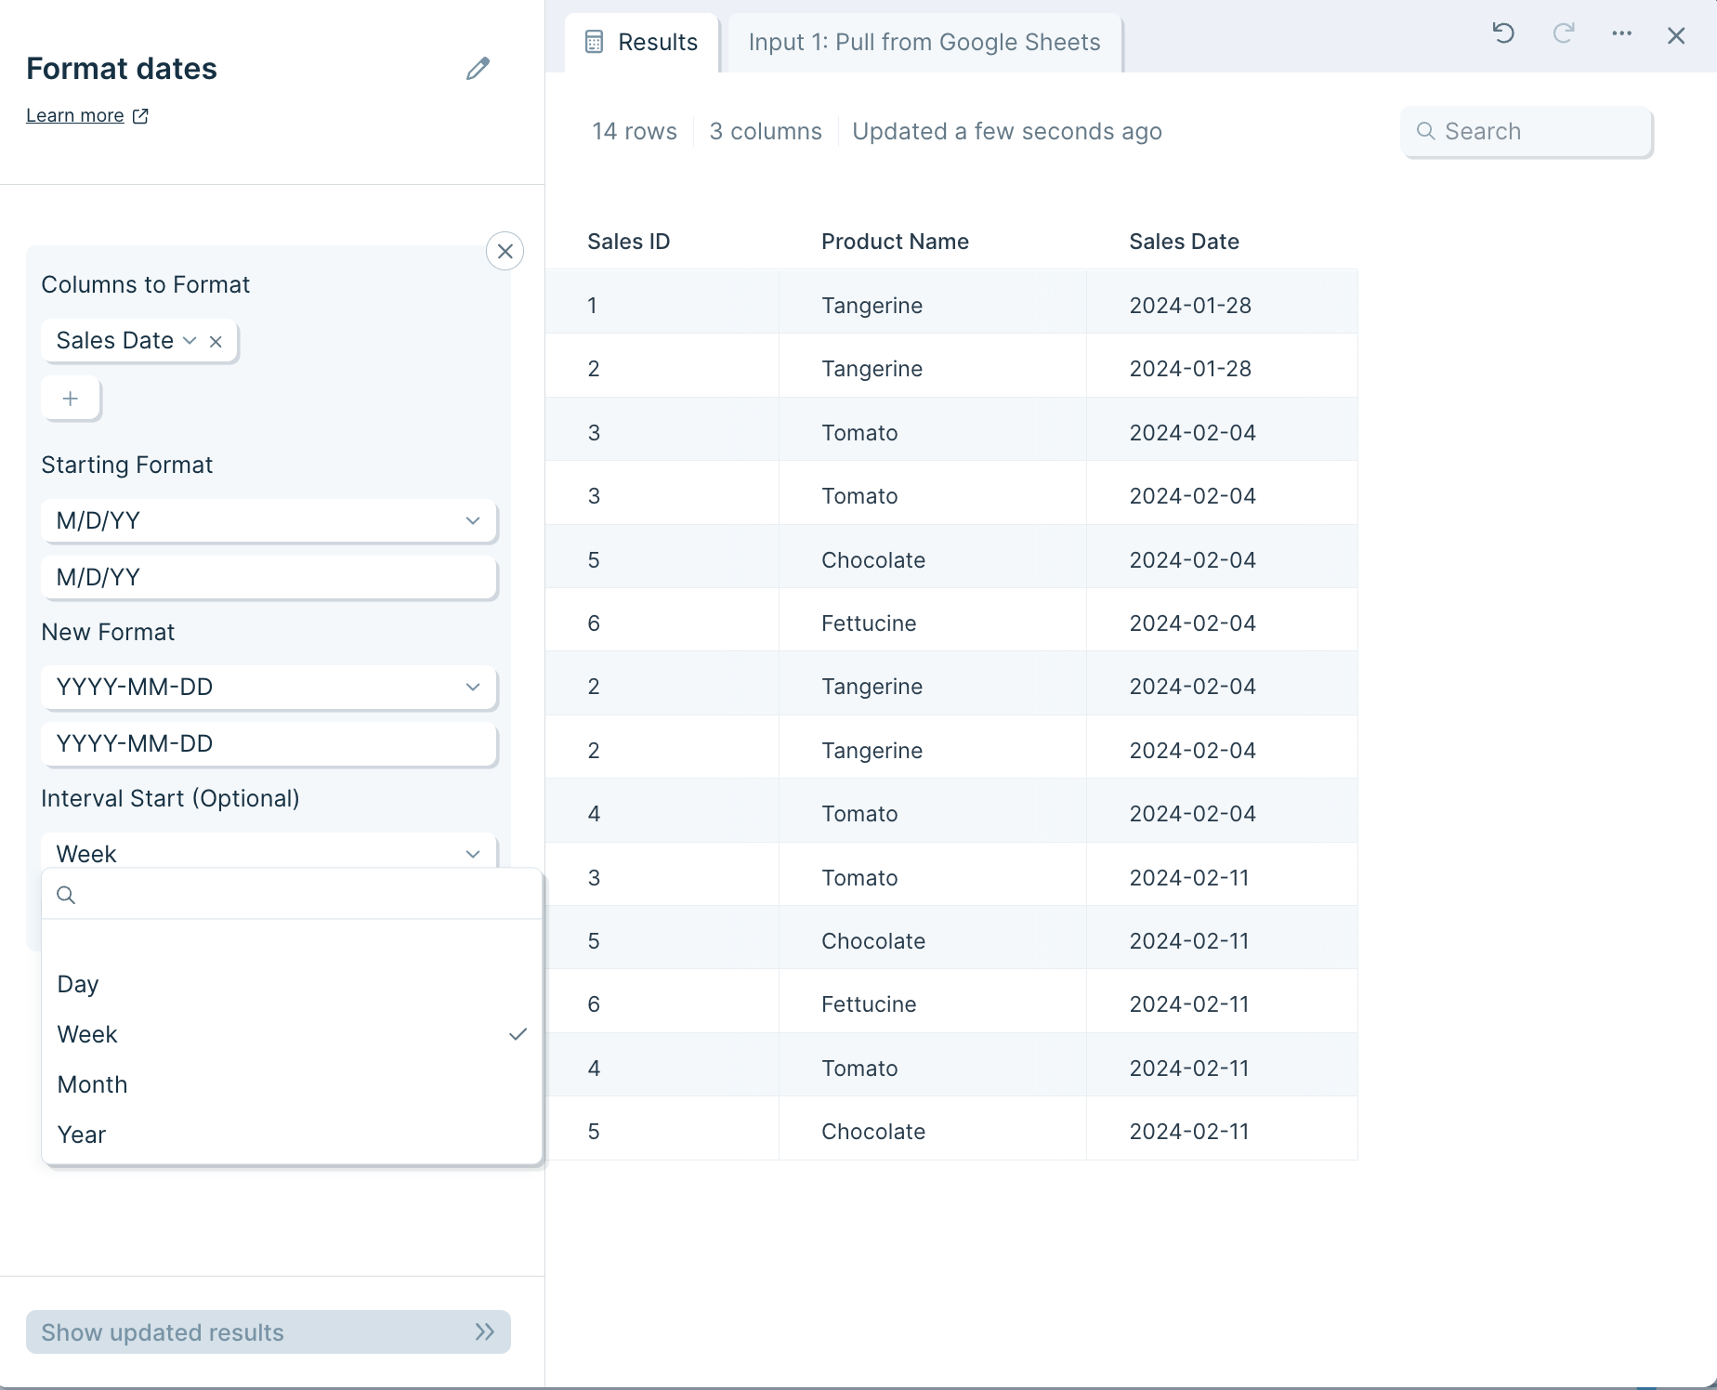The image size is (1717, 1390).
Task: Open the Results tab
Action: click(x=642, y=43)
